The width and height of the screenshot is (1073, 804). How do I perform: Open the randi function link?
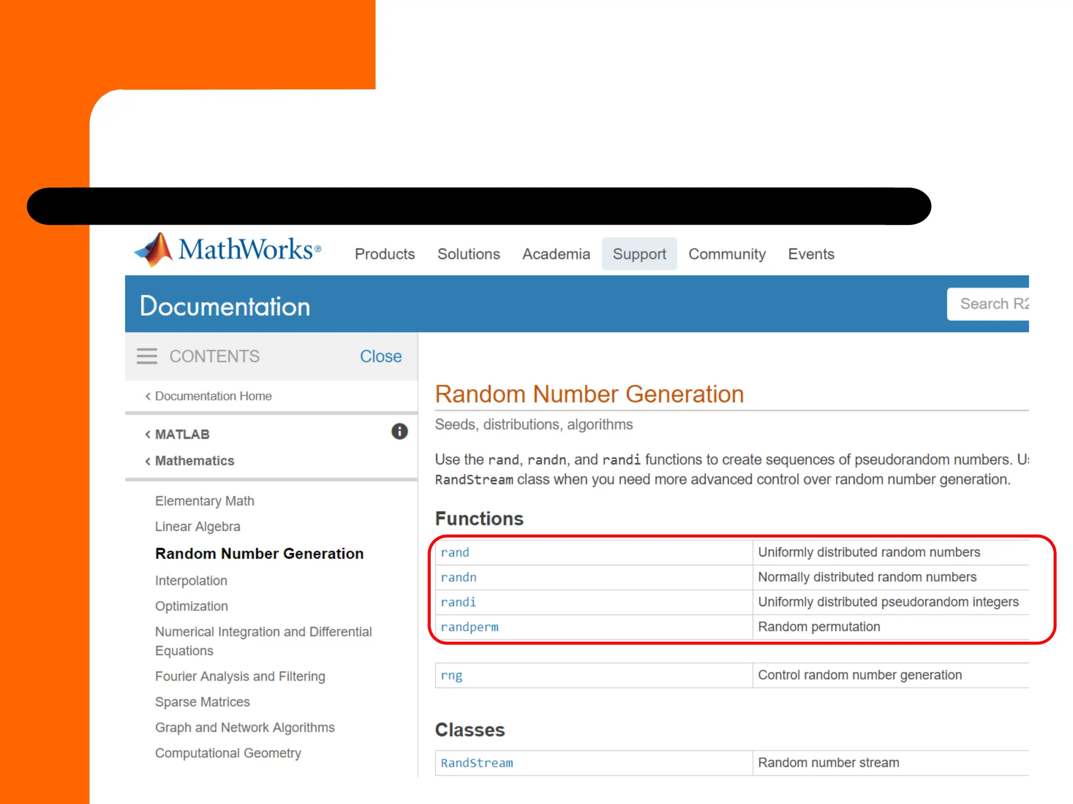(458, 602)
